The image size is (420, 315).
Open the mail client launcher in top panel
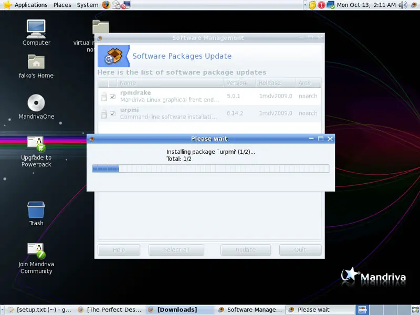[116, 5]
